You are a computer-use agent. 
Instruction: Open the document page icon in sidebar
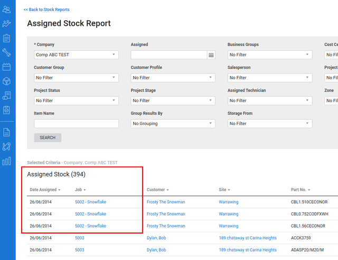click(6, 132)
